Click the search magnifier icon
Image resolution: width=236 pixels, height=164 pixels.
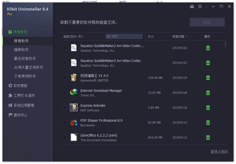pos(108,36)
